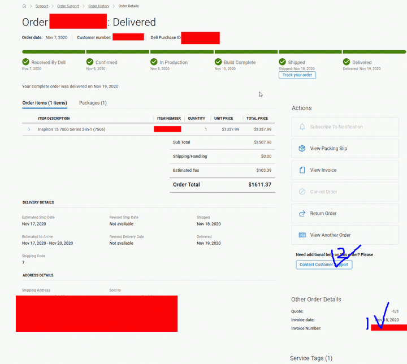Image resolution: width=407 pixels, height=364 pixels.
Task: Open View Another Order
Action: (345, 235)
